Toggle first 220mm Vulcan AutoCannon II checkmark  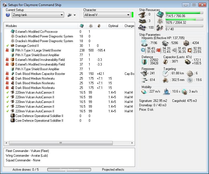tap(7, 92)
